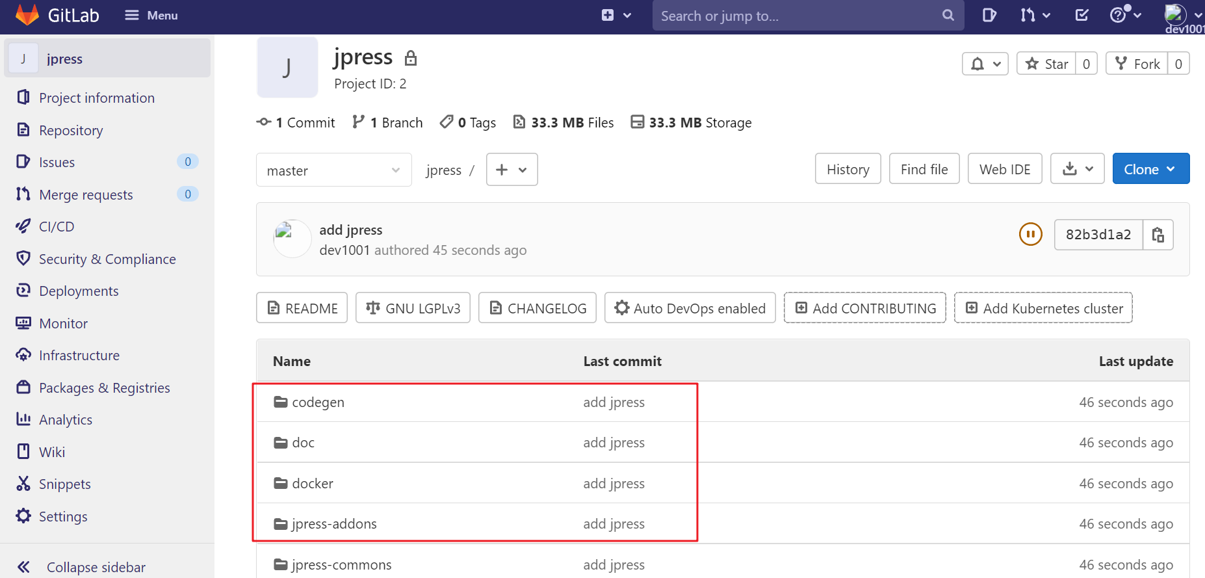The width and height of the screenshot is (1205, 578).
Task: Click the GitLab fox logo
Action: tap(27, 15)
